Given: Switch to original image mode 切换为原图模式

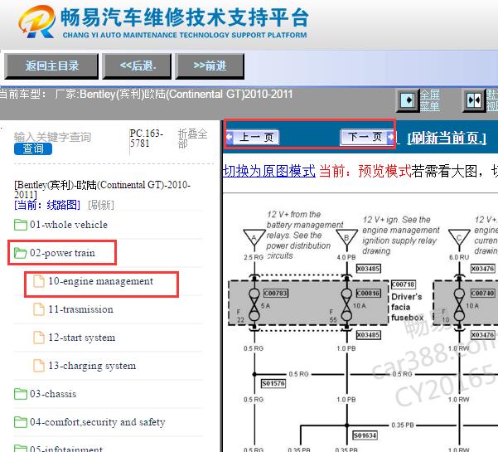Looking at the screenshot, I should point(269,171).
